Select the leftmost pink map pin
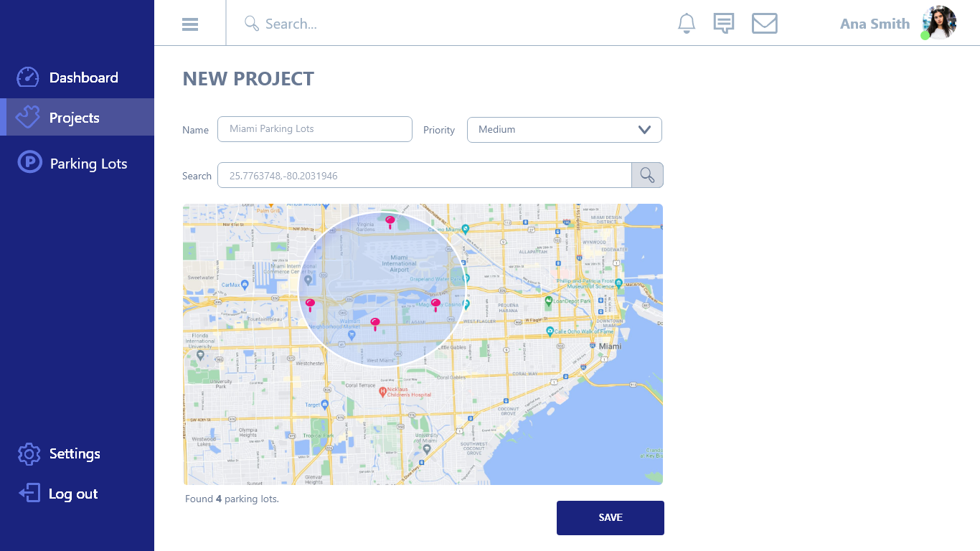 coord(310,305)
